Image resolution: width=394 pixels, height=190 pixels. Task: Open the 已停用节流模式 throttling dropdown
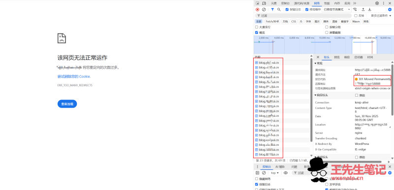pyautogui.click(x=337, y=9)
